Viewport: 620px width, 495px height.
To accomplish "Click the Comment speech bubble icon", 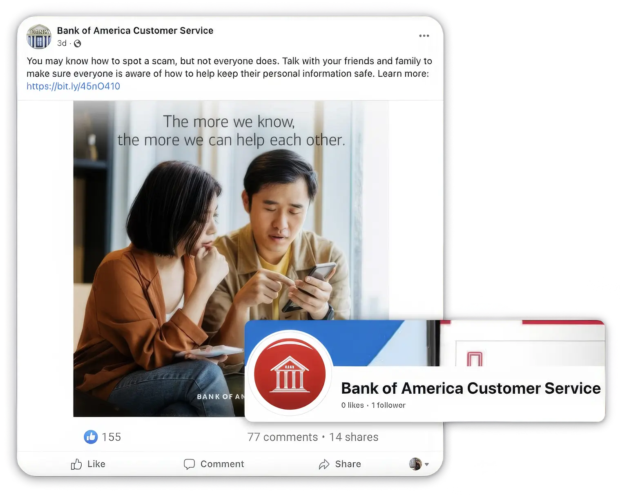I will (189, 464).
